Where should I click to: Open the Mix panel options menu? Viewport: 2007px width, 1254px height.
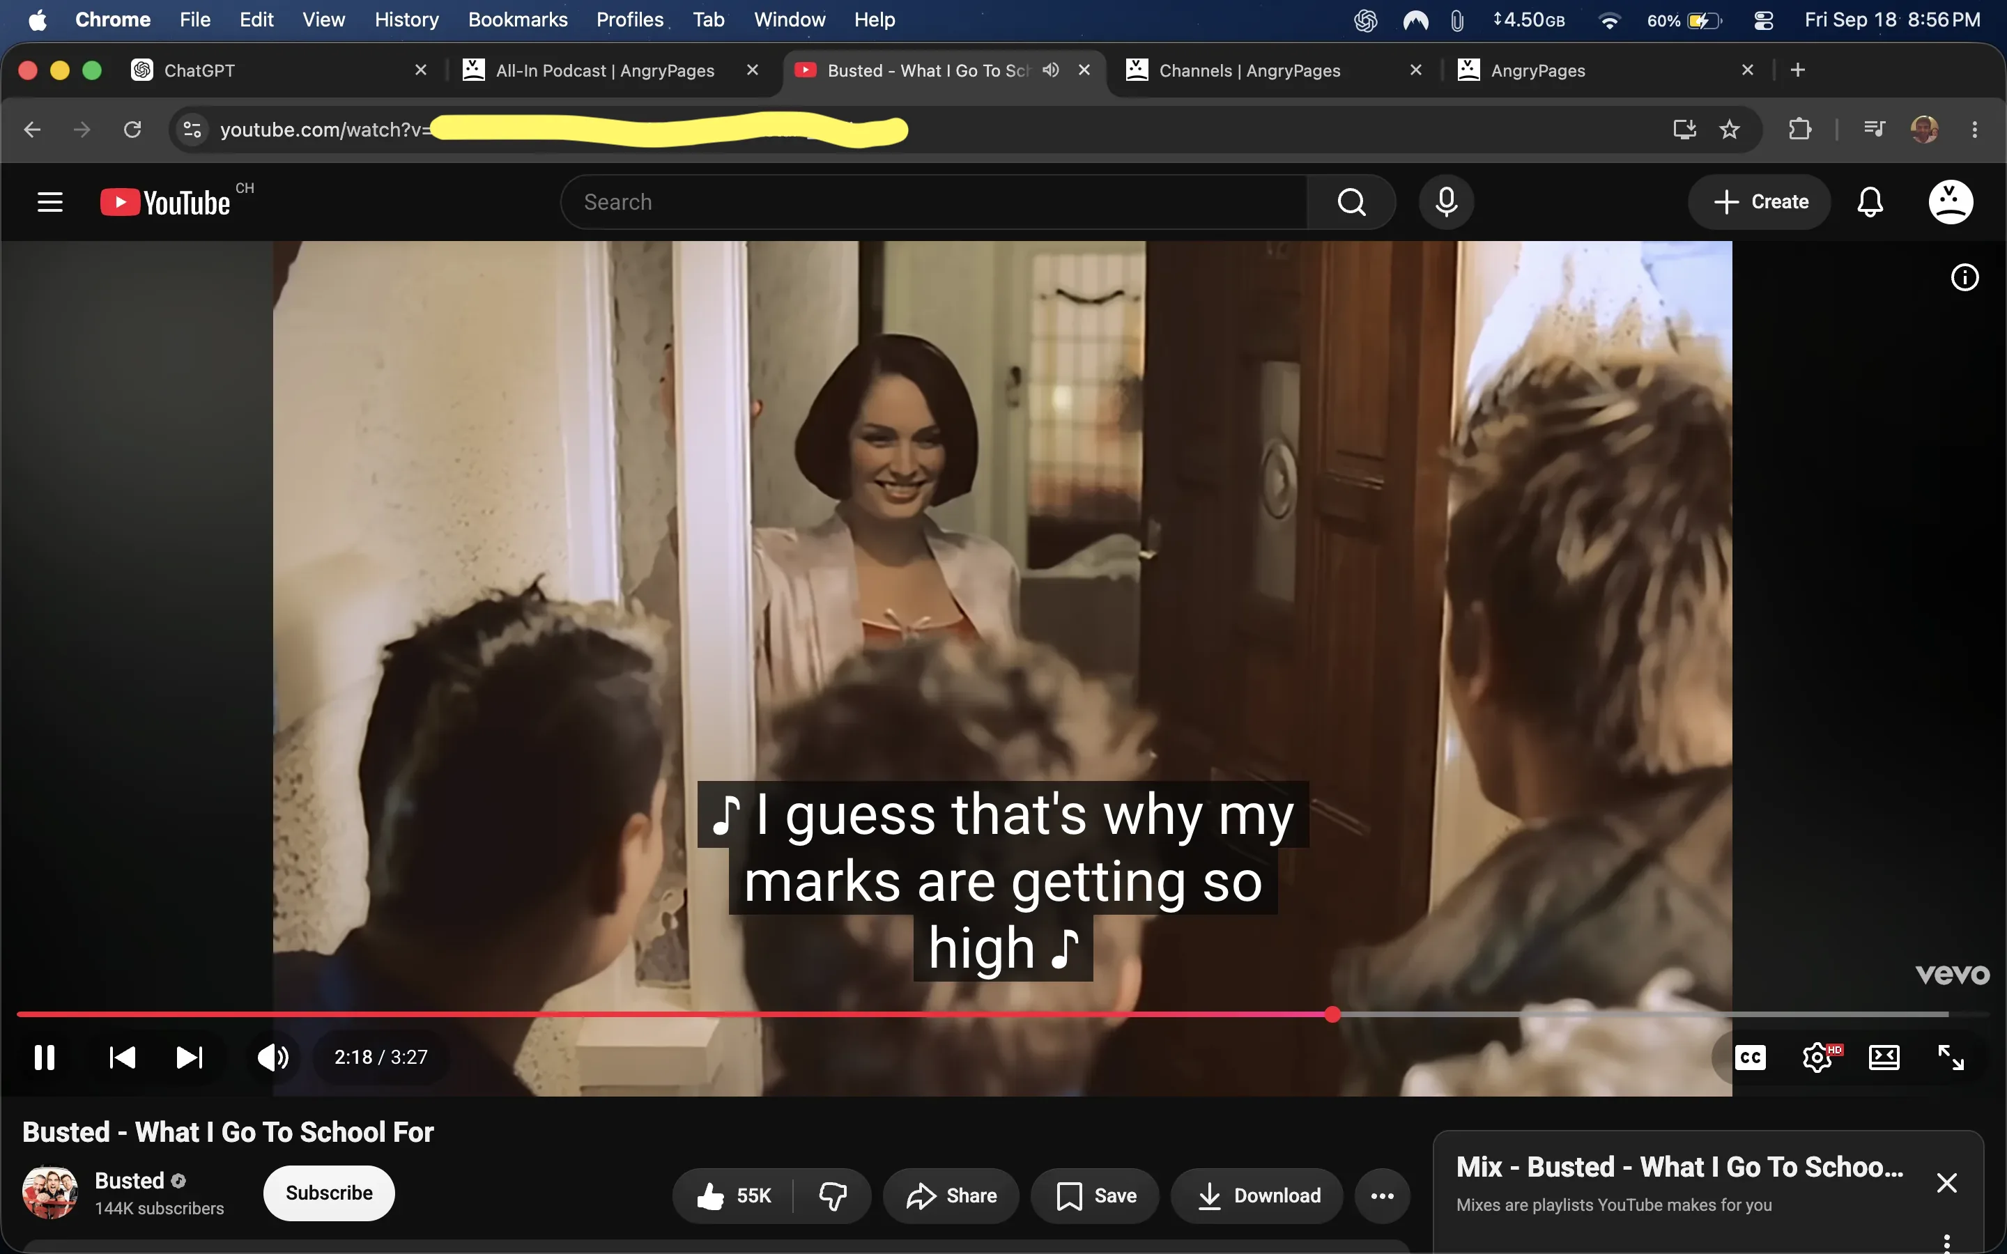click(1946, 1242)
